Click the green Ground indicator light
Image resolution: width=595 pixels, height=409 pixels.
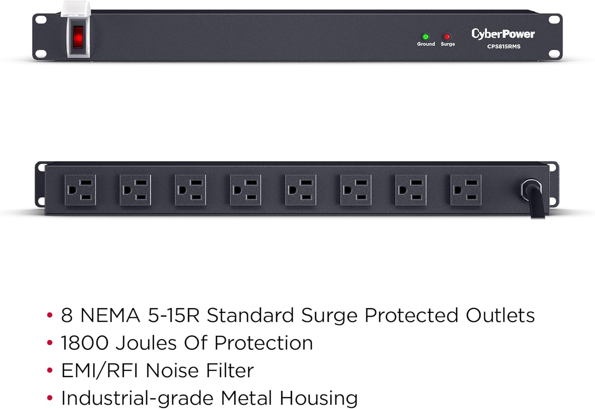click(426, 37)
